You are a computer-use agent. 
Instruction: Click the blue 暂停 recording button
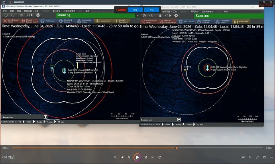coord(135,10)
